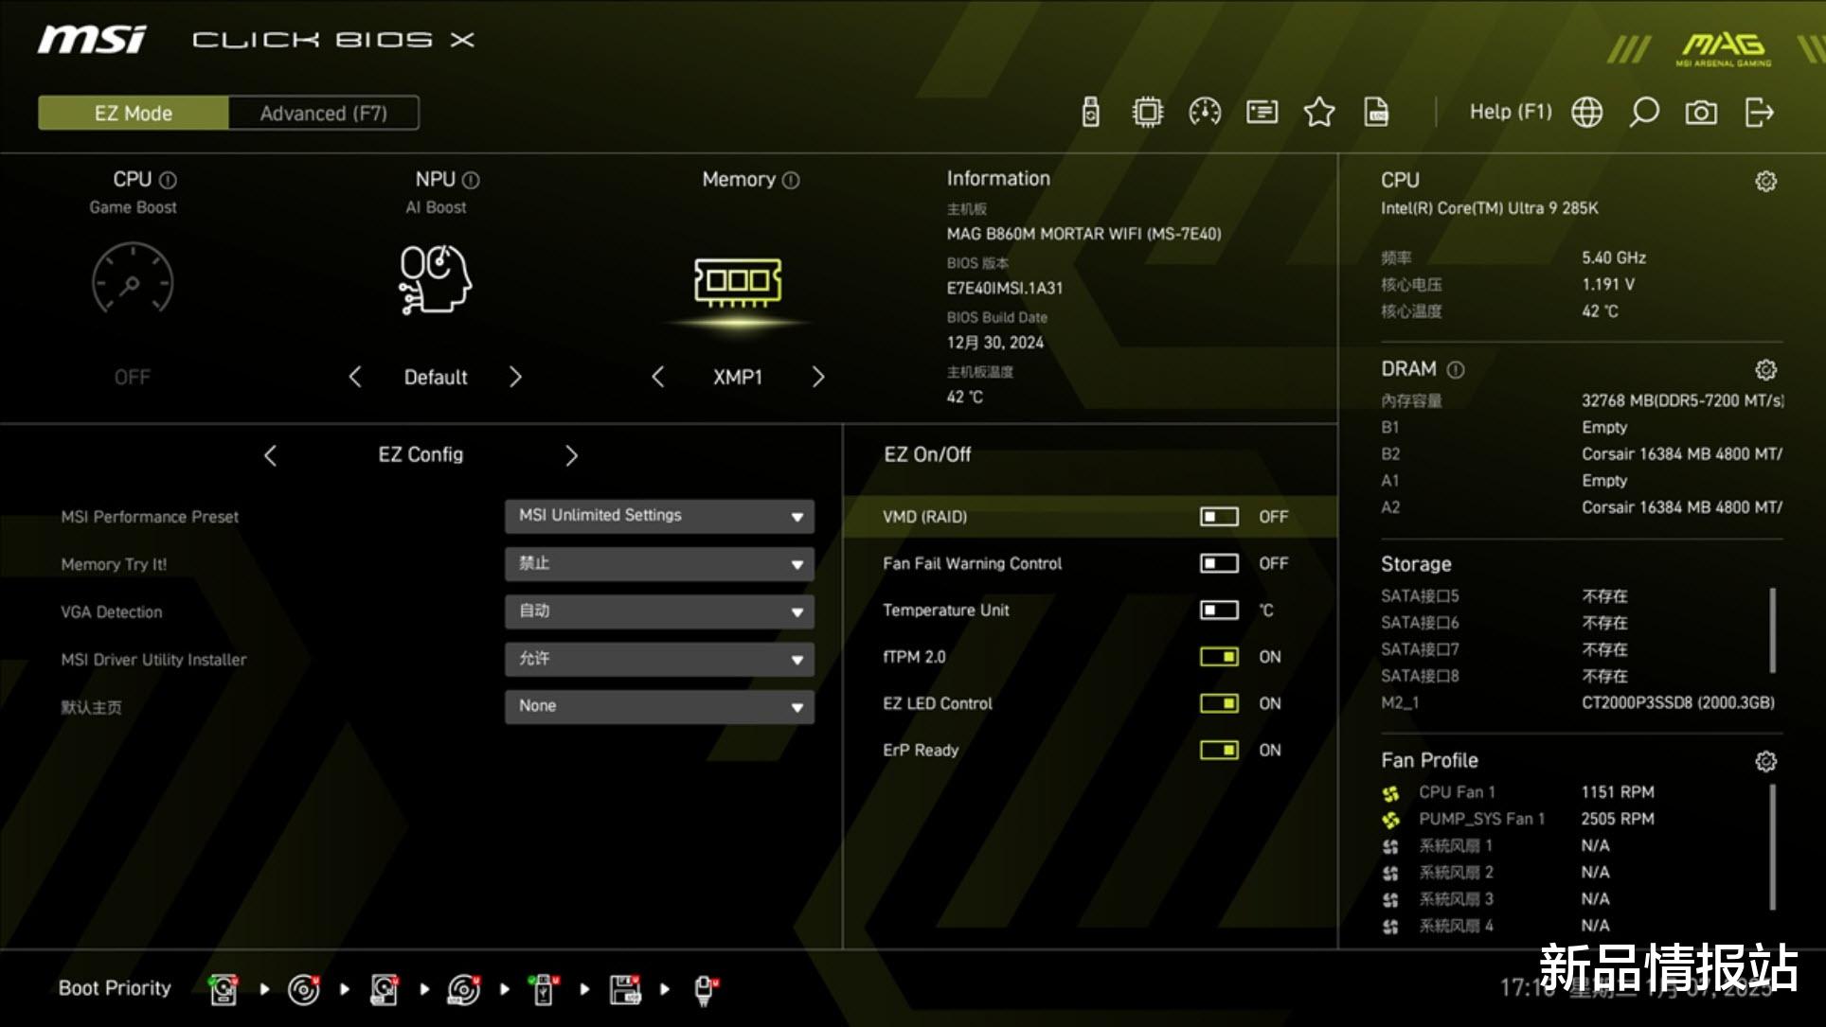Disable fTPM 2.0 switch

(1219, 657)
